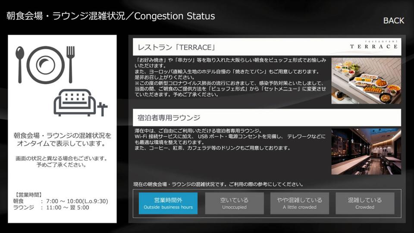
Task: Click the 現在の朝食会場・ラウンジの混雑状況です caption
Action: click(218, 184)
